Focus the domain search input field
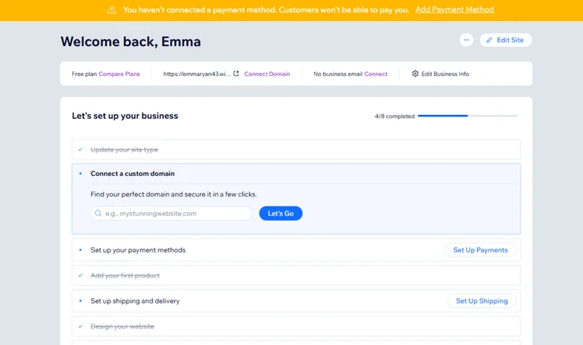This screenshot has width=583, height=345. (171, 214)
